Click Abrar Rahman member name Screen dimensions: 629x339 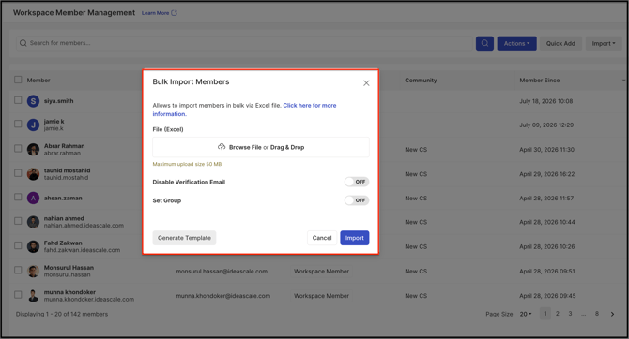pos(64,146)
